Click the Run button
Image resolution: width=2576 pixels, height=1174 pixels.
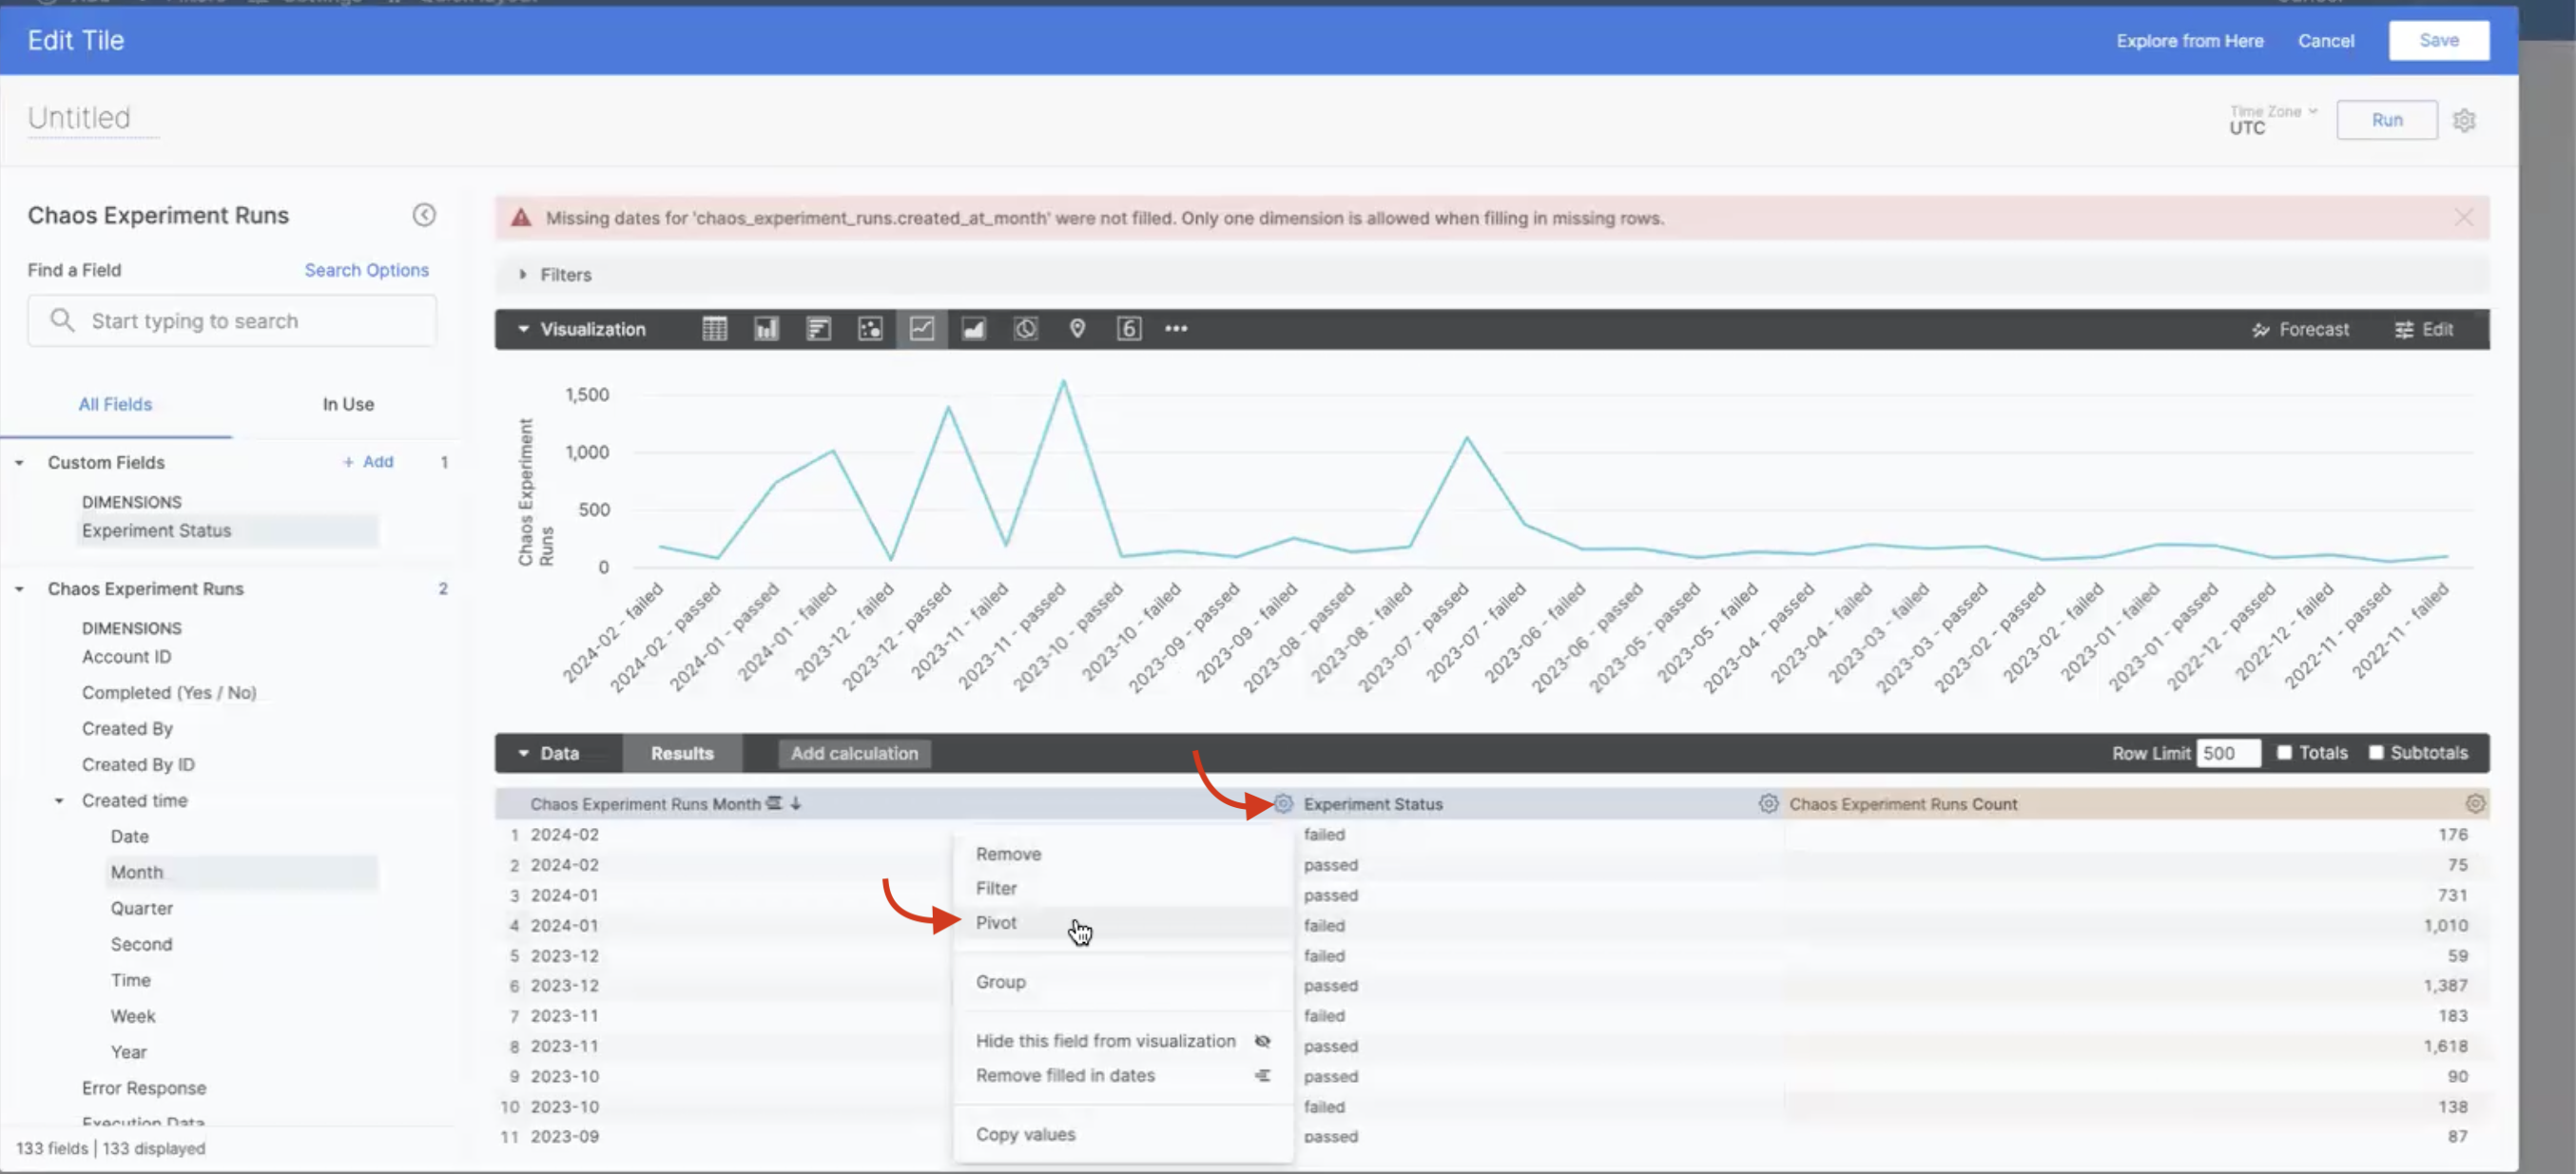(2386, 120)
